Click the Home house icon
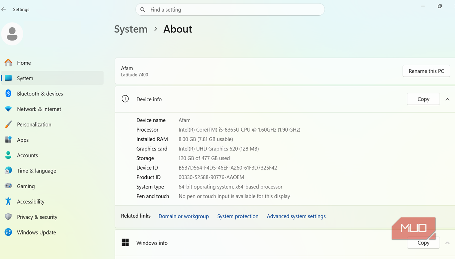 (x=8, y=63)
